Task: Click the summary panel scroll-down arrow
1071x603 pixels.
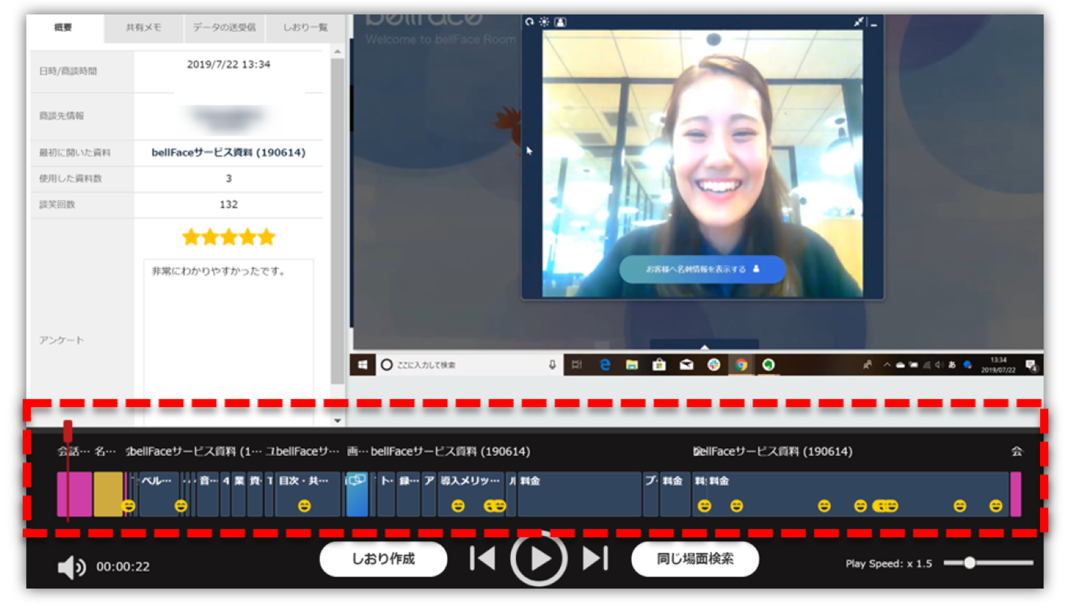Action: click(x=337, y=420)
